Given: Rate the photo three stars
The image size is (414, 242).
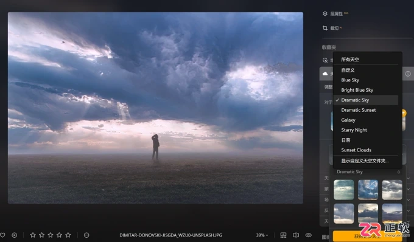Looking at the screenshot, I should click(x=51, y=235).
